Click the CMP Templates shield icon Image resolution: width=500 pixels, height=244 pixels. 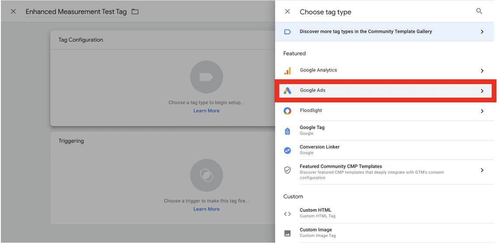pos(287,170)
